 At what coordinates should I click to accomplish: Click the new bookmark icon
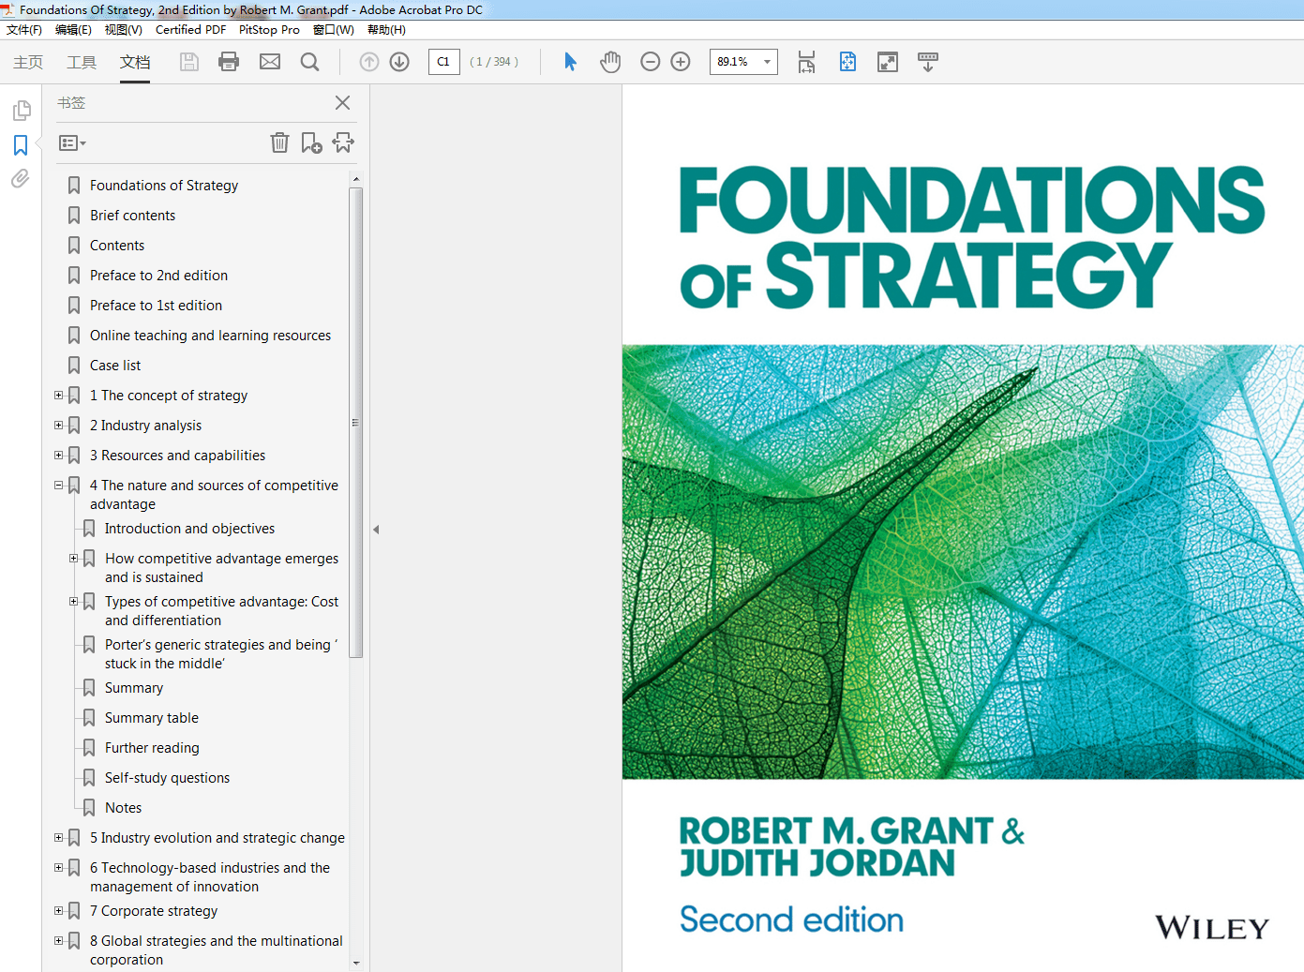pyautogui.click(x=311, y=142)
